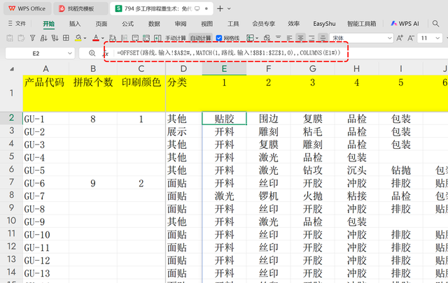The width and height of the screenshot is (448, 283).
Task: Click the freeze panes icon
Action: pos(146,38)
